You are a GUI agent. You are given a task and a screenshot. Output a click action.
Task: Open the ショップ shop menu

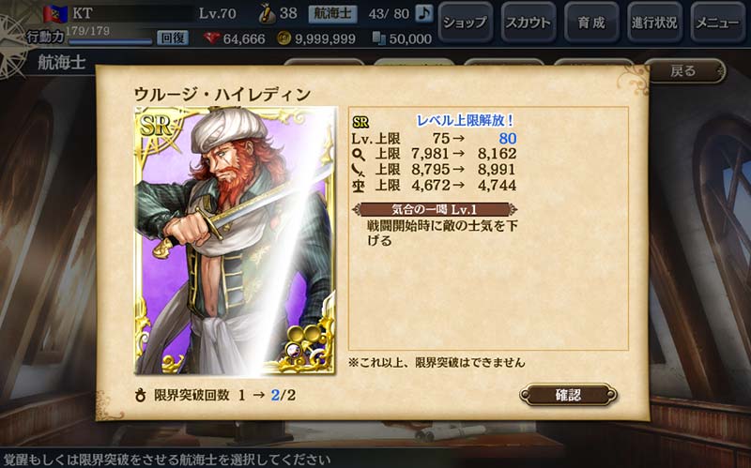465,22
